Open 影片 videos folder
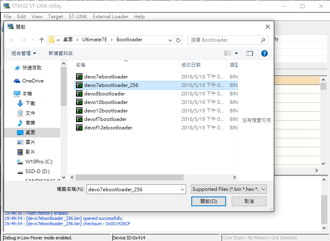 click(26, 152)
